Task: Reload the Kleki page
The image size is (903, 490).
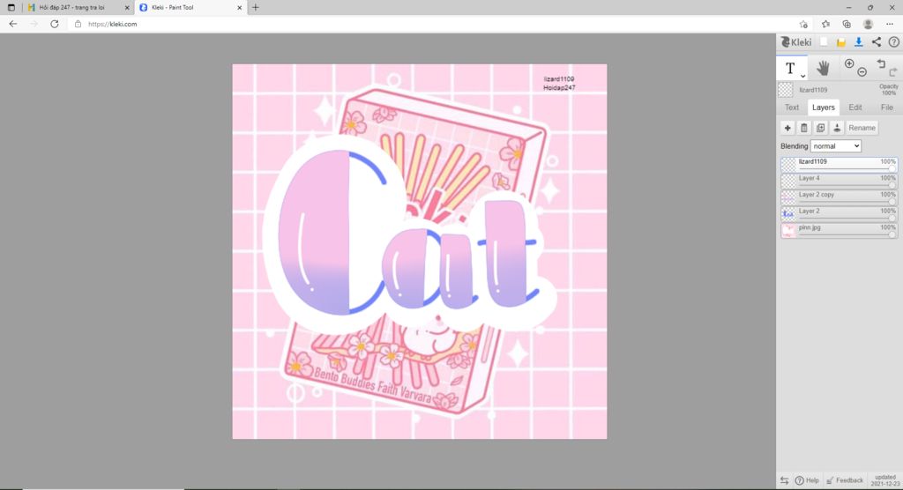Action: (x=54, y=24)
